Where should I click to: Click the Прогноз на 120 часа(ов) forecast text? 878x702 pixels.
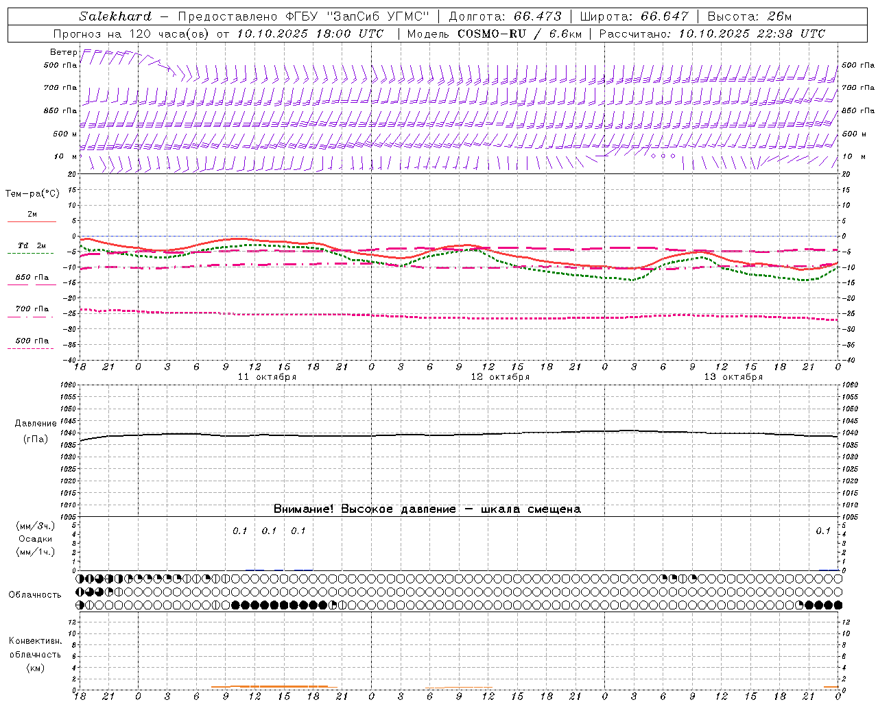point(132,34)
